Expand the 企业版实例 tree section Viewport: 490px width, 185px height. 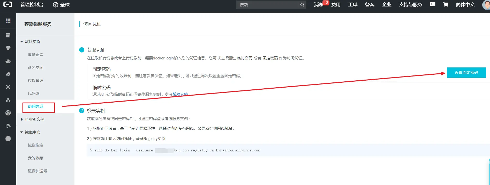tap(22, 119)
